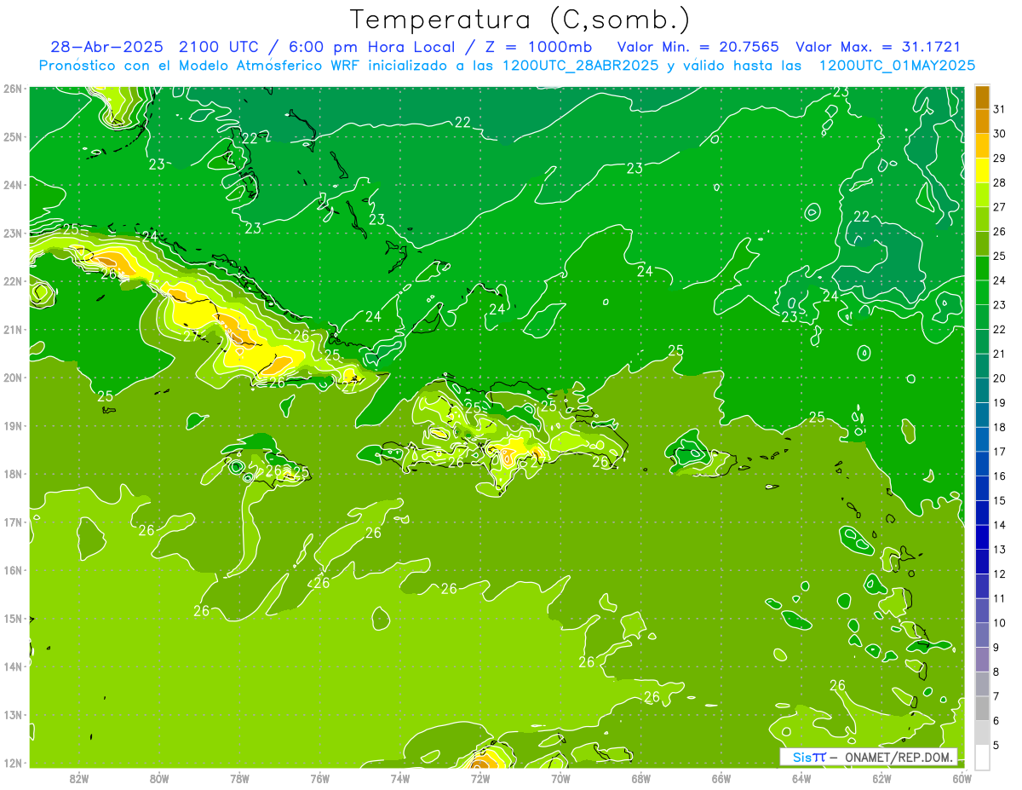Click the '76W' longitude axis label
Image resolution: width=1022 pixels, height=790 pixels.
319,778
